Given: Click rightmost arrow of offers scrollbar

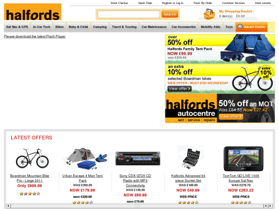Looking at the screenshot, I should coord(271,206).
